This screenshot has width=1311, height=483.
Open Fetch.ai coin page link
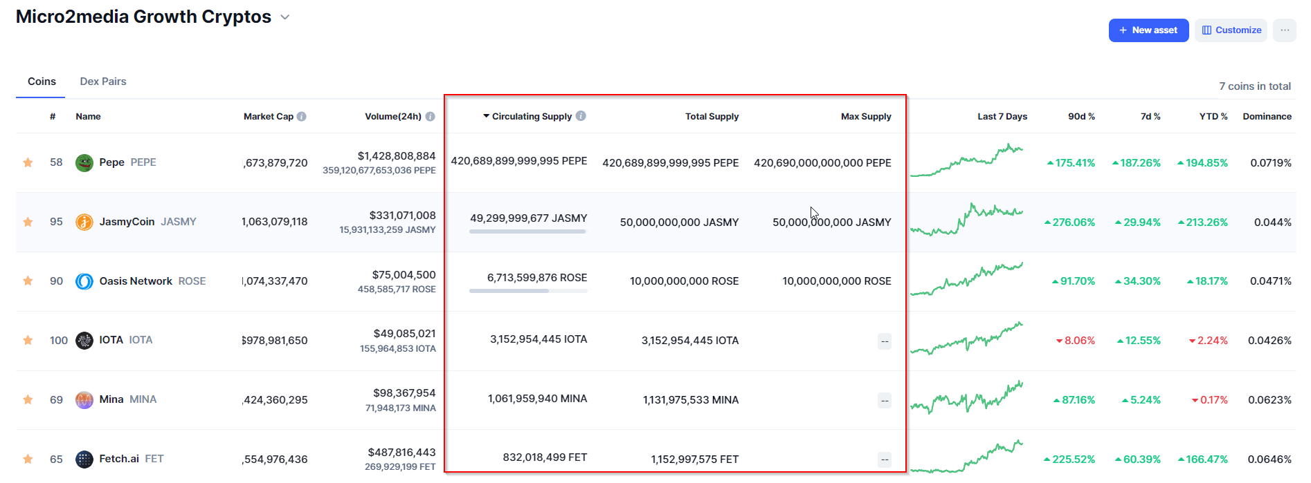pos(132,459)
